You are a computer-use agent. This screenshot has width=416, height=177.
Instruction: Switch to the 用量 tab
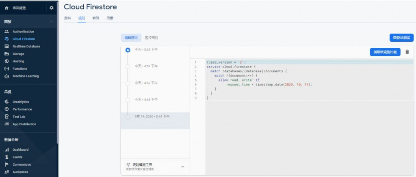110,18
